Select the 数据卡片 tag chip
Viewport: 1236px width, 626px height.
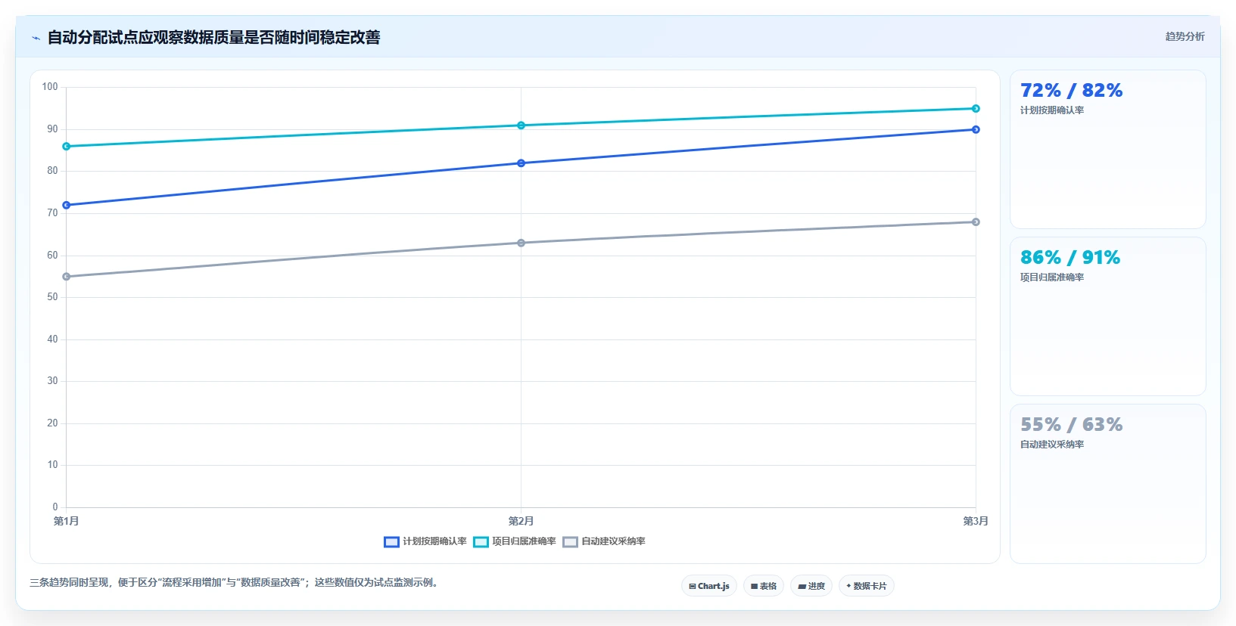pyautogui.click(x=867, y=586)
